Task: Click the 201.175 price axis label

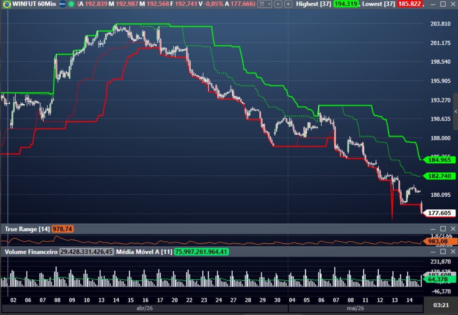Action: [441, 43]
